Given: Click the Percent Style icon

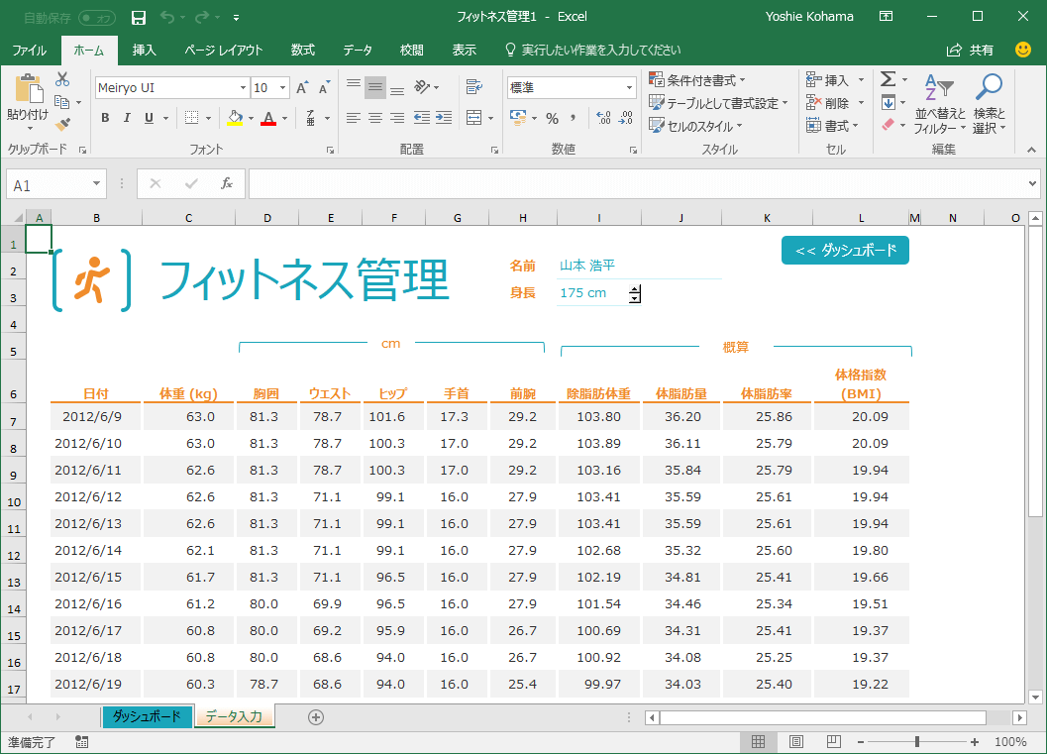Looking at the screenshot, I should coord(552,118).
